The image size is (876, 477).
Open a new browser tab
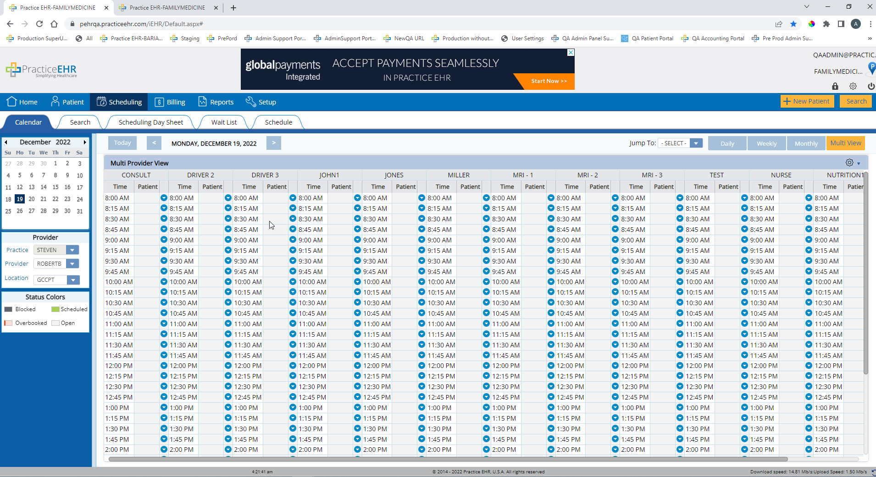[x=233, y=8]
